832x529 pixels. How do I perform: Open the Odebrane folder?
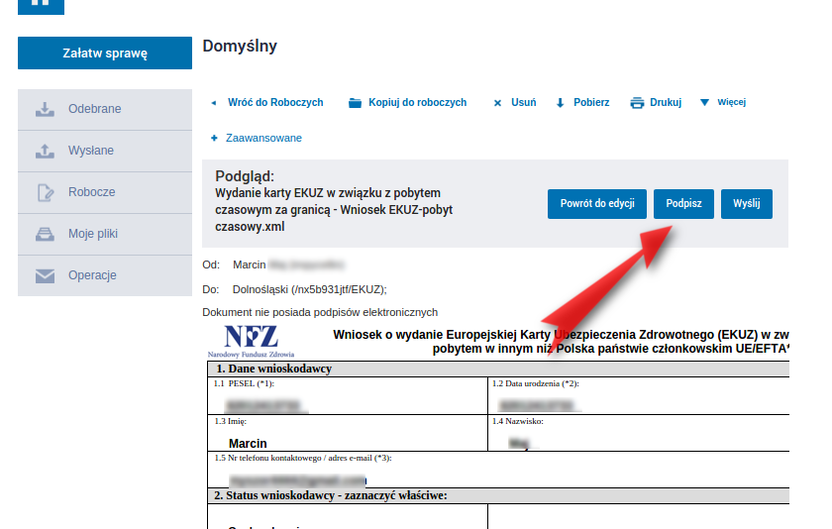click(x=105, y=109)
